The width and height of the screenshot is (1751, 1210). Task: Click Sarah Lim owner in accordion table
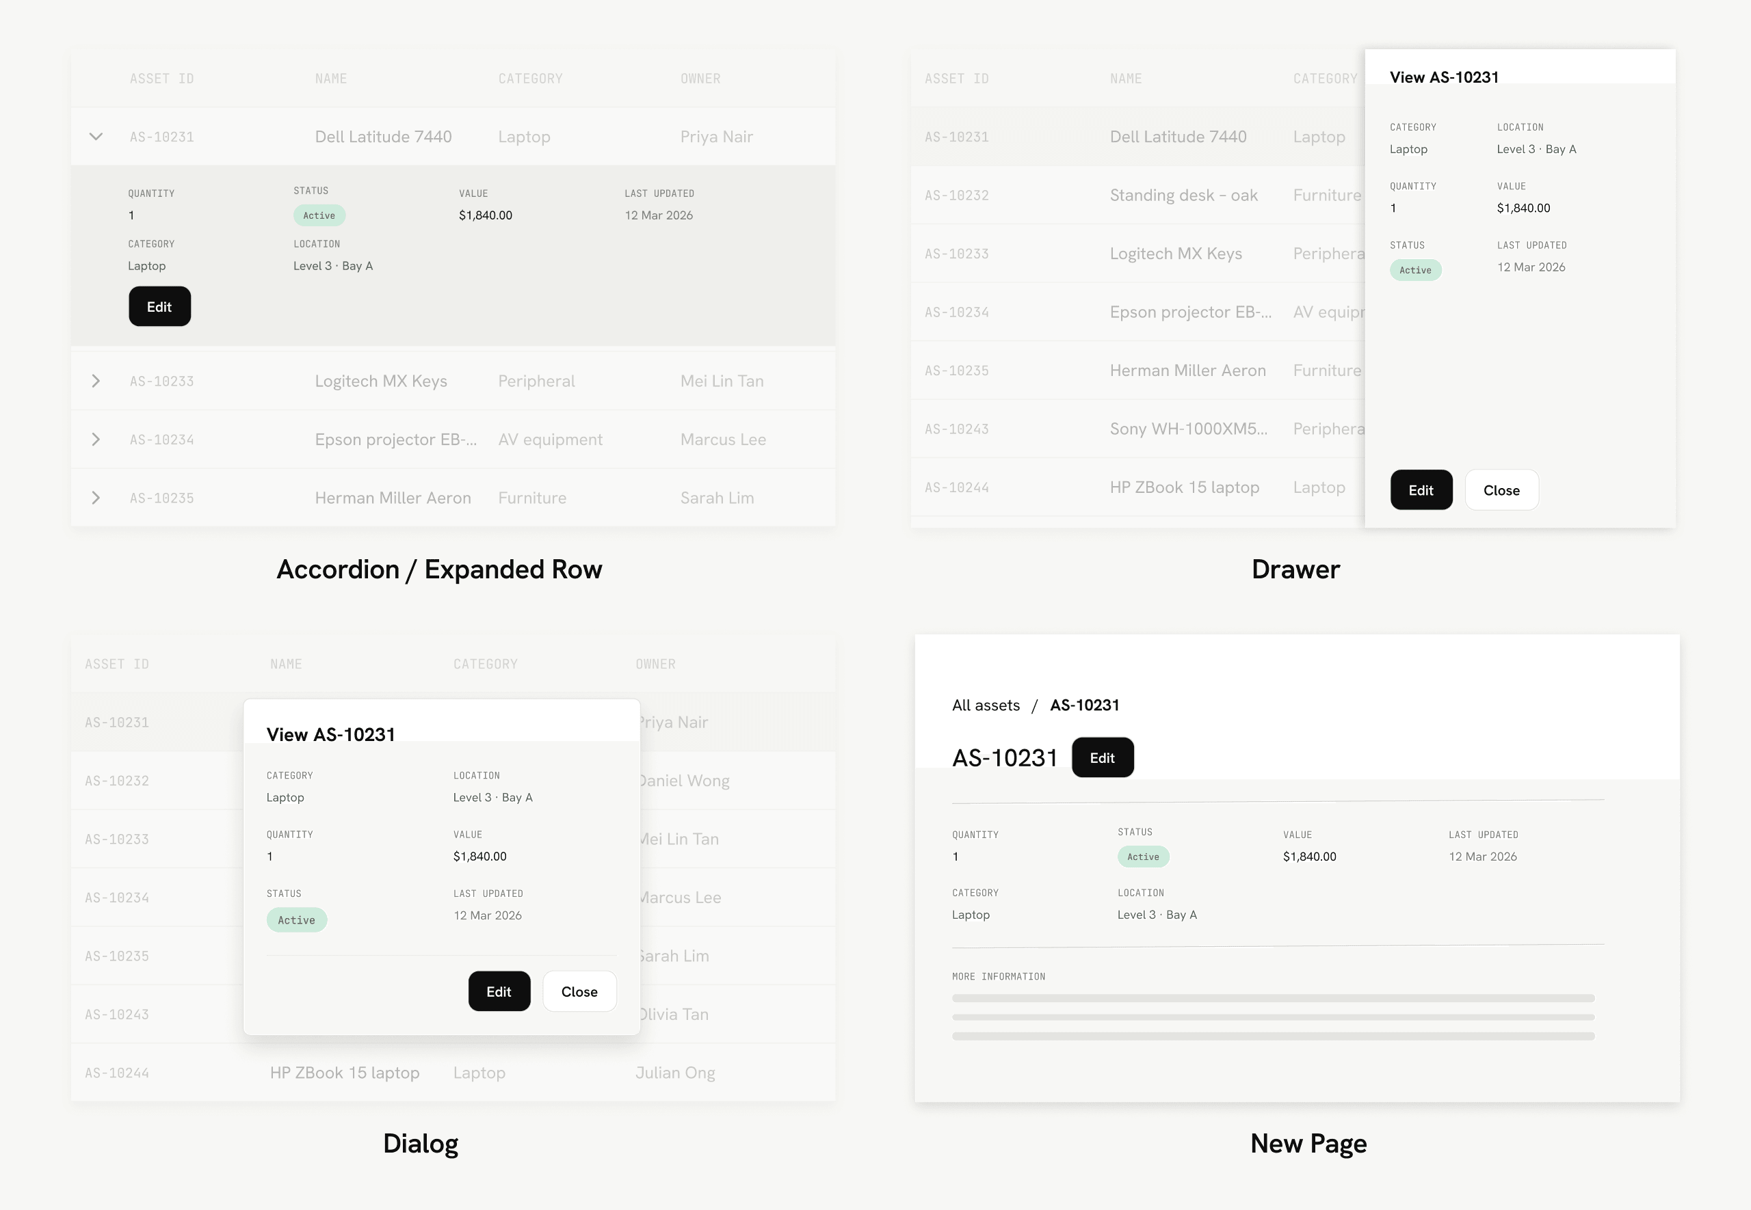pos(717,498)
